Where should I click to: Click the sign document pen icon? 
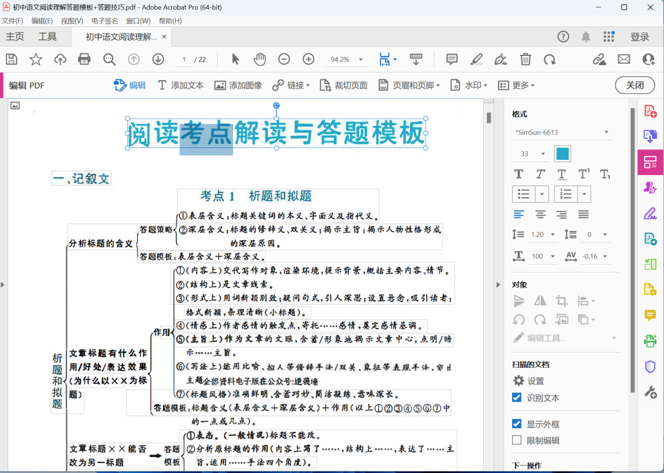tap(501, 59)
